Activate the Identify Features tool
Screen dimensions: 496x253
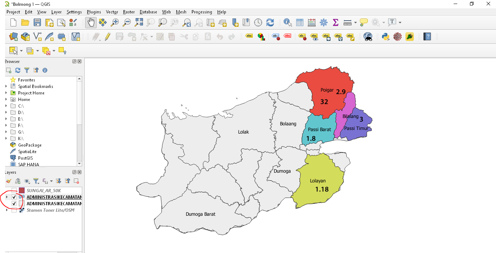point(288,22)
